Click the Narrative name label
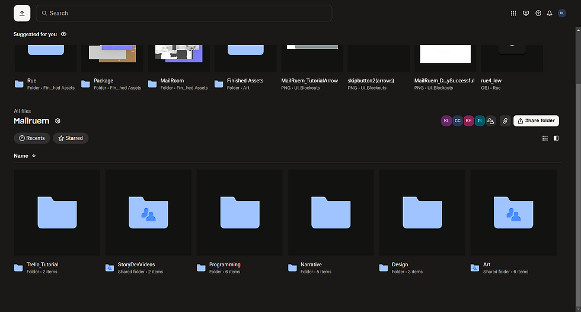This screenshot has width=581, height=312. (311, 265)
